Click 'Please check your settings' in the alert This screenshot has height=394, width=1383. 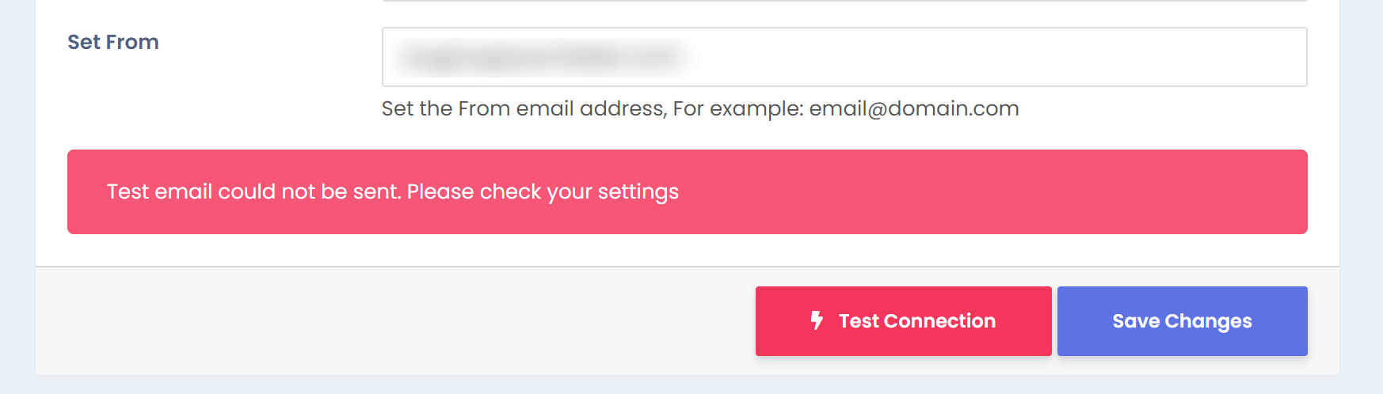click(x=542, y=191)
